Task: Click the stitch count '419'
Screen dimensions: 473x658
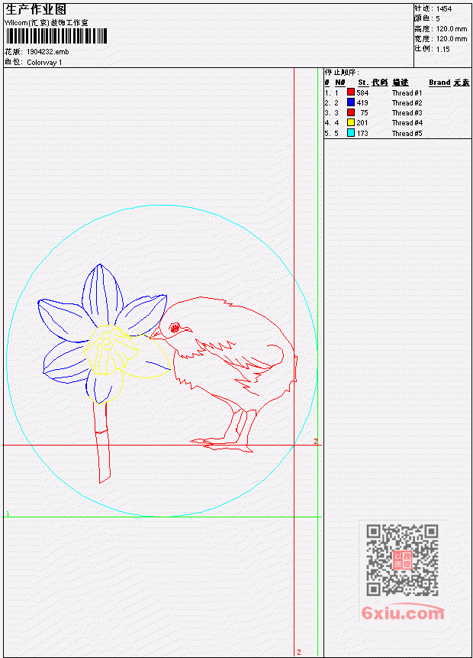Action: tap(362, 103)
